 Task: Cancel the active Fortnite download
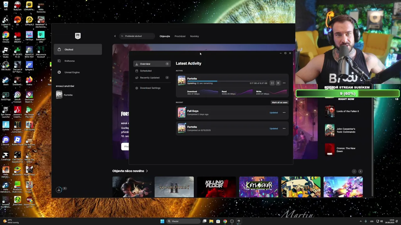pyautogui.click(x=278, y=83)
